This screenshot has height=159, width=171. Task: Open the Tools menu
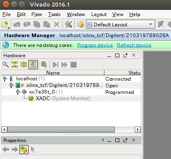pos(54,14)
